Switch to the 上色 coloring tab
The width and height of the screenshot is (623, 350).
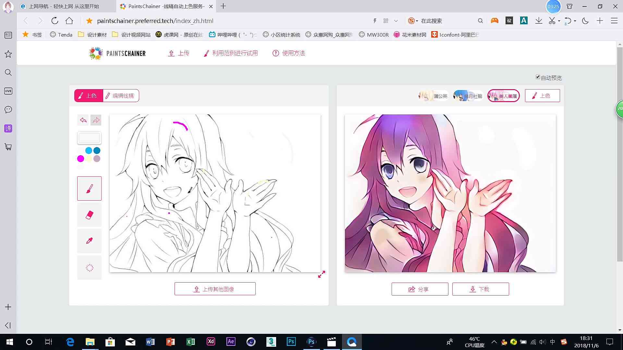click(89, 96)
